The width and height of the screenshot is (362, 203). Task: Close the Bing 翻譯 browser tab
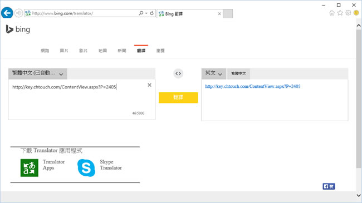tap(219, 13)
